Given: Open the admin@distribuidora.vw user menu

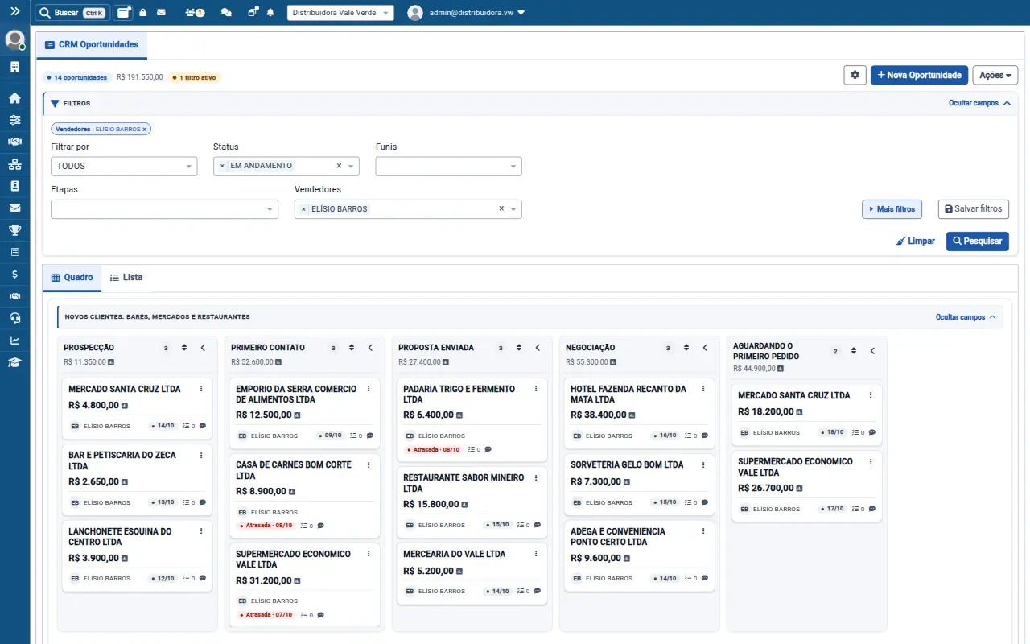Looking at the screenshot, I should 468,13.
